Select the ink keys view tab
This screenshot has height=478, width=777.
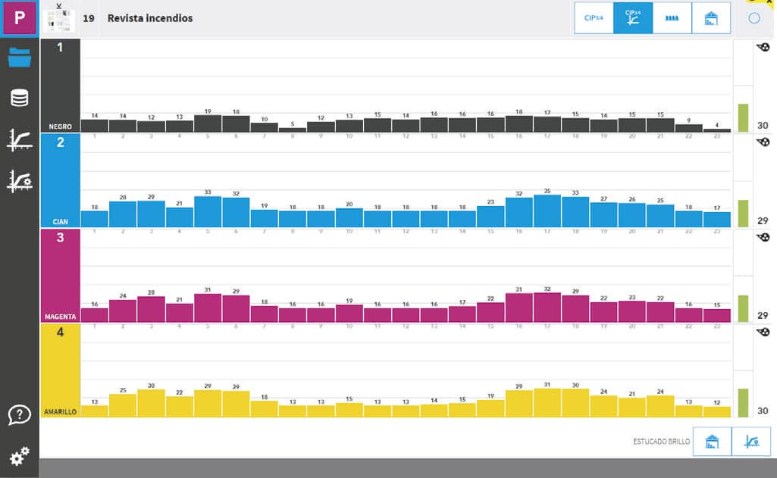tap(672, 18)
